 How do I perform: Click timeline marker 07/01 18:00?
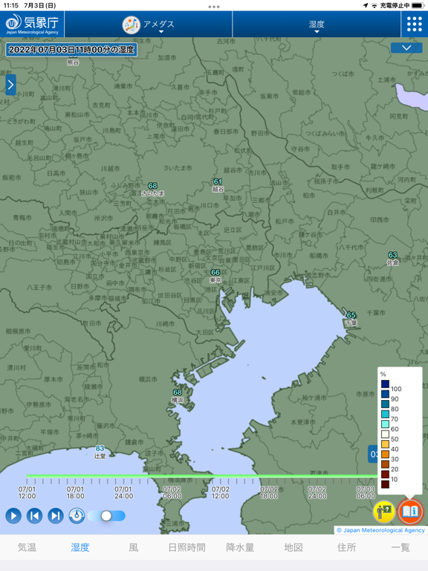[75, 492]
